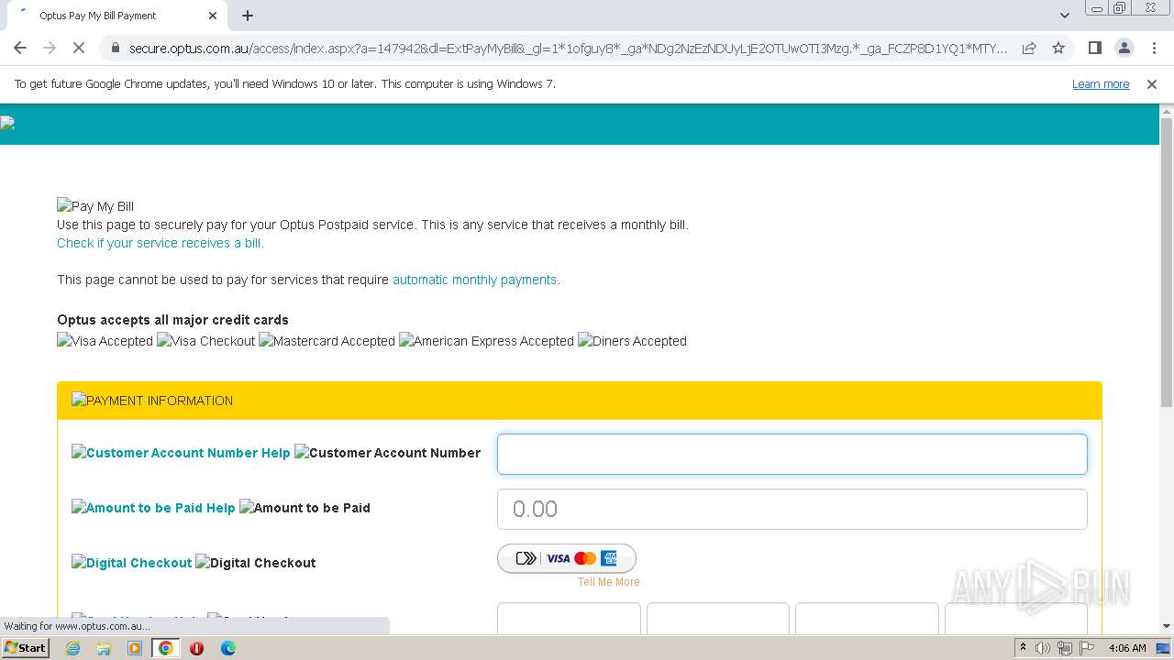Open a new browser tab
The image size is (1174, 660).
pos(248,16)
